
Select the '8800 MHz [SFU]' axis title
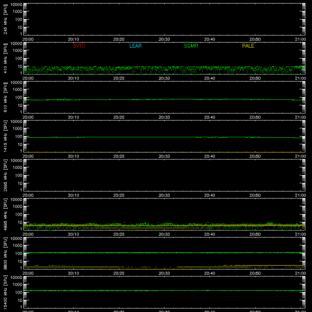click(5, 253)
